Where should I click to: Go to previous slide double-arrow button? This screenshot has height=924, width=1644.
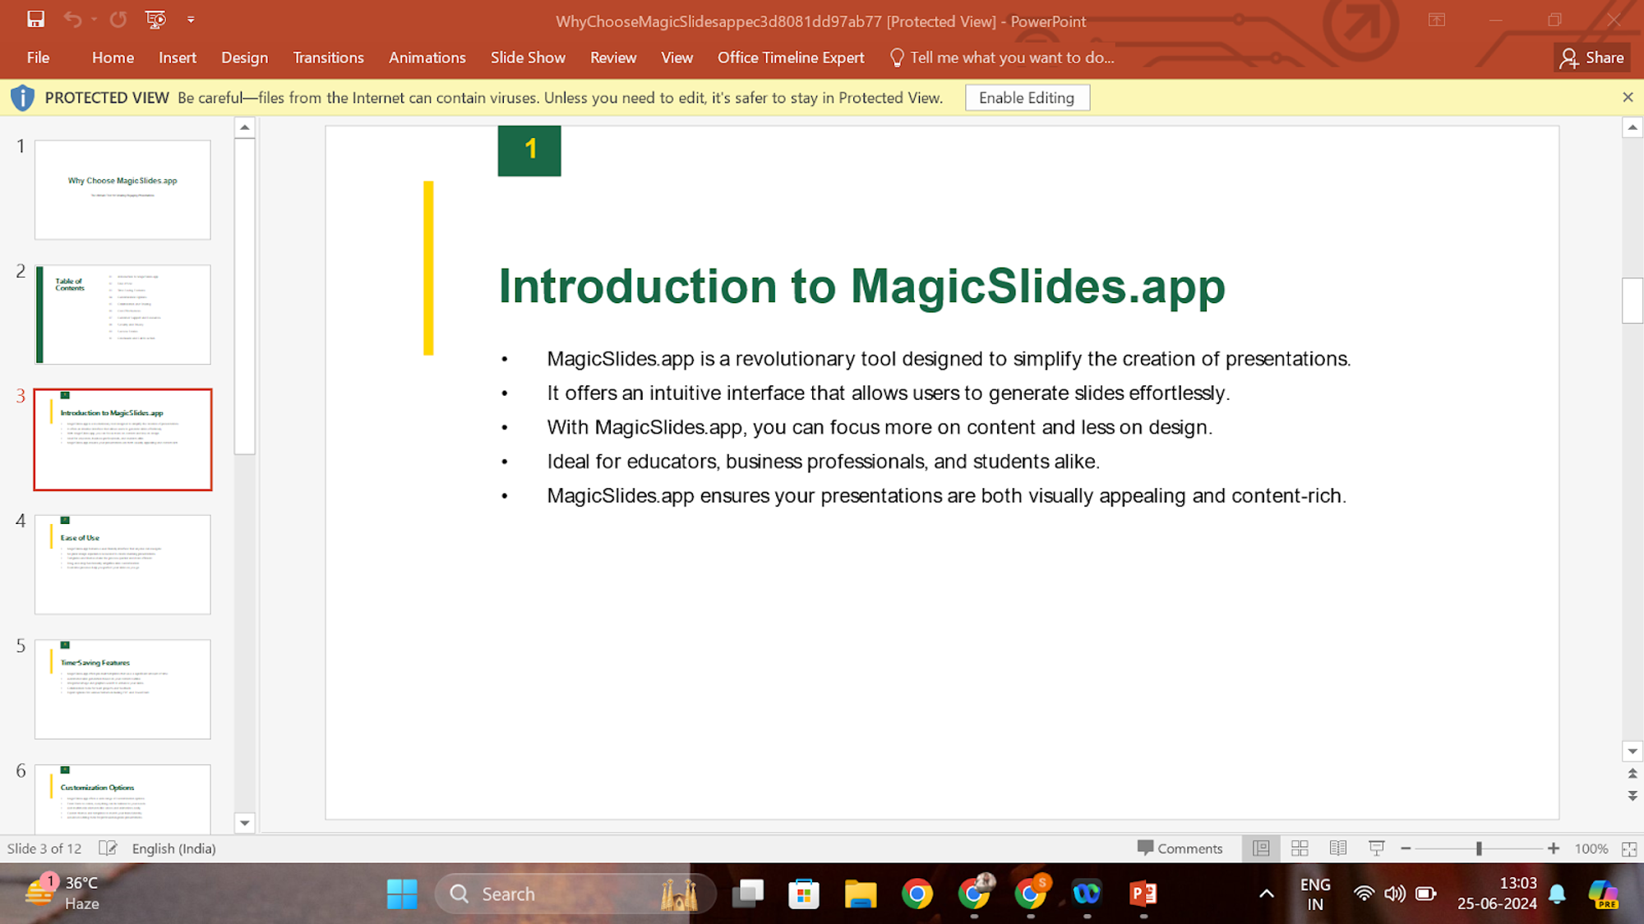coord(1632,774)
